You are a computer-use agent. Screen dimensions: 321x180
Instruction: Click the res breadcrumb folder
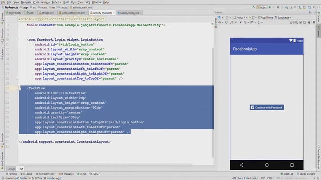[52, 7]
